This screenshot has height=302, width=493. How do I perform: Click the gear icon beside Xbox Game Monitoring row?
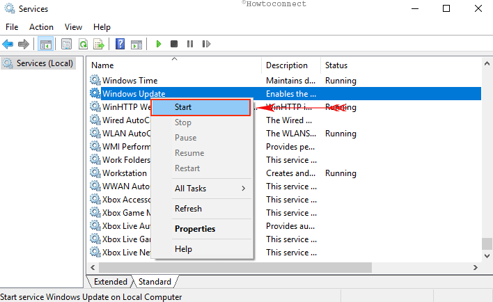pos(95,212)
